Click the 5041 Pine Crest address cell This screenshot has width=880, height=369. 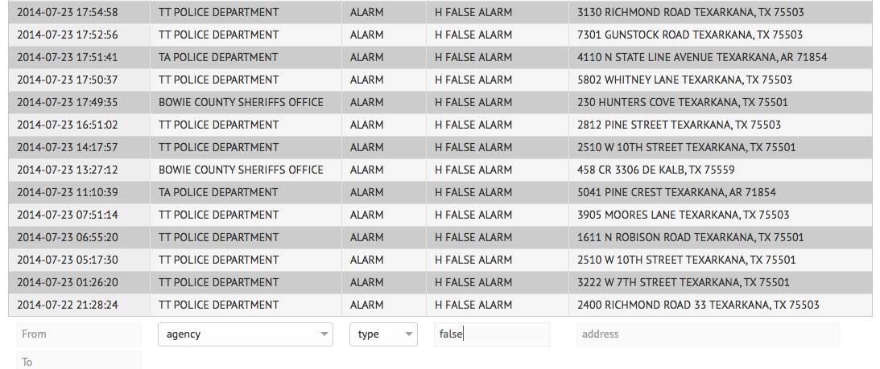click(x=676, y=193)
